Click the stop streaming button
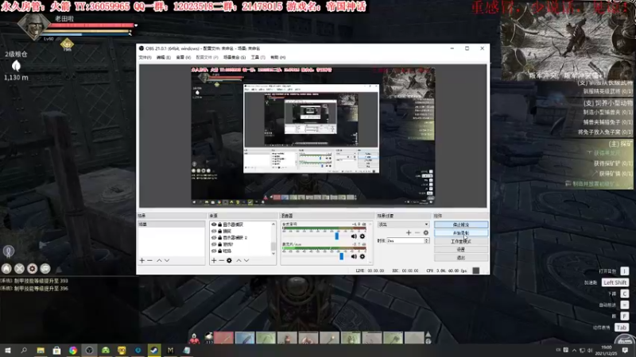636x357 pixels. click(x=461, y=225)
